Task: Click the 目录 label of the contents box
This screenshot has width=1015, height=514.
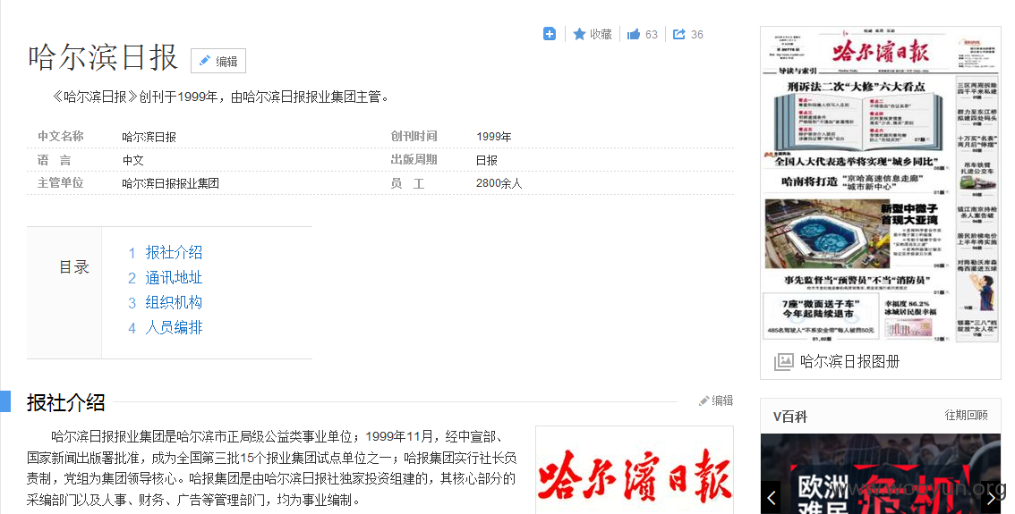Action: click(73, 267)
